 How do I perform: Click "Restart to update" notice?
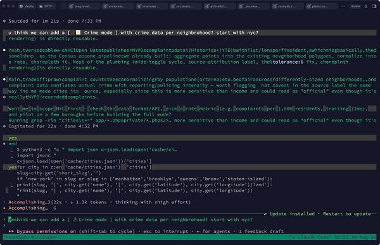pyautogui.click(x=347, y=214)
